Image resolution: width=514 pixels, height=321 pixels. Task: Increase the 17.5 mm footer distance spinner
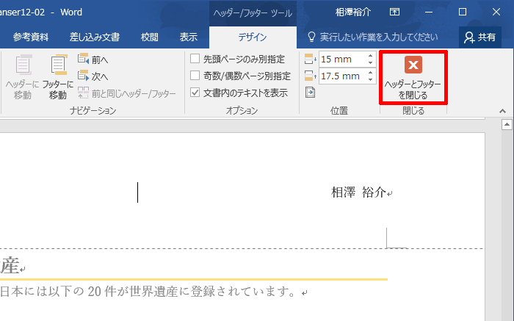[370, 73]
